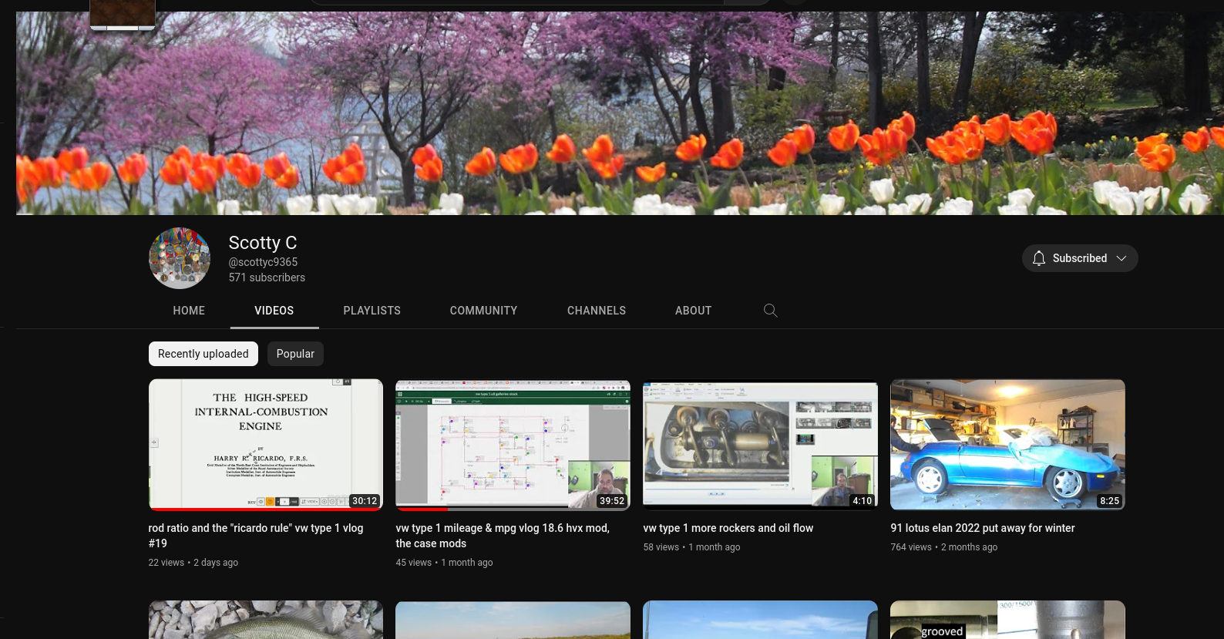Open rod ratio ricardo rule video thumbnail
Viewport: 1224px width, 639px height.
(266, 444)
